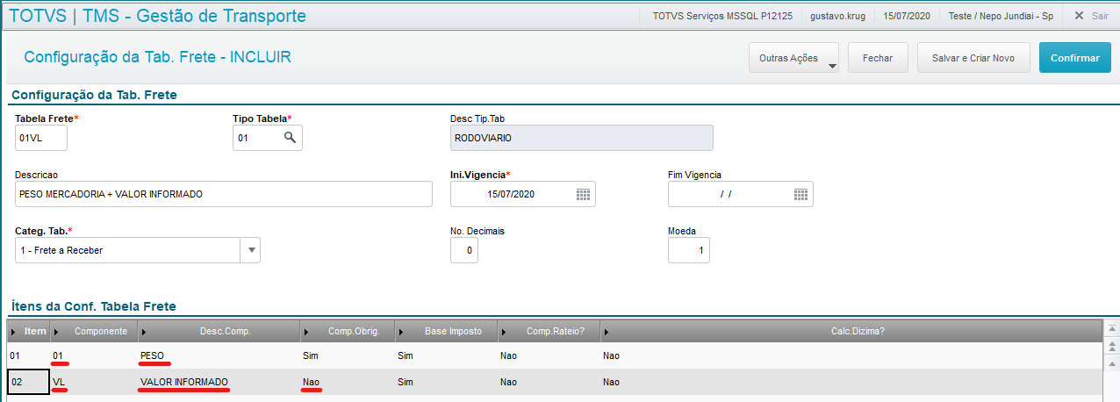Viewport: 1120px width, 402px height.
Task: Jump to top of items grid
Action: pos(1112,328)
